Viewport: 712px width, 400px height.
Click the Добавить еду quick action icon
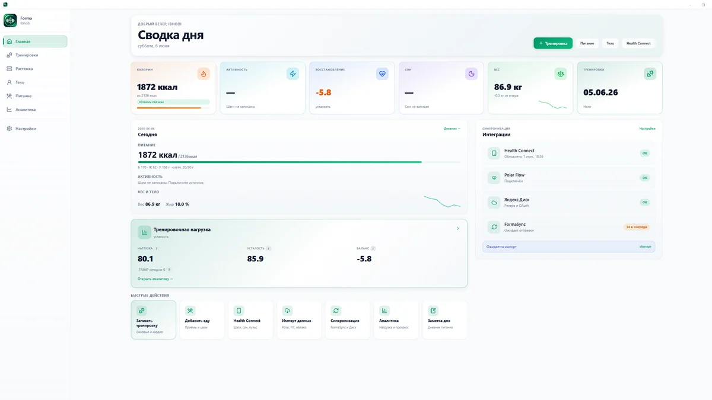click(x=190, y=311)
